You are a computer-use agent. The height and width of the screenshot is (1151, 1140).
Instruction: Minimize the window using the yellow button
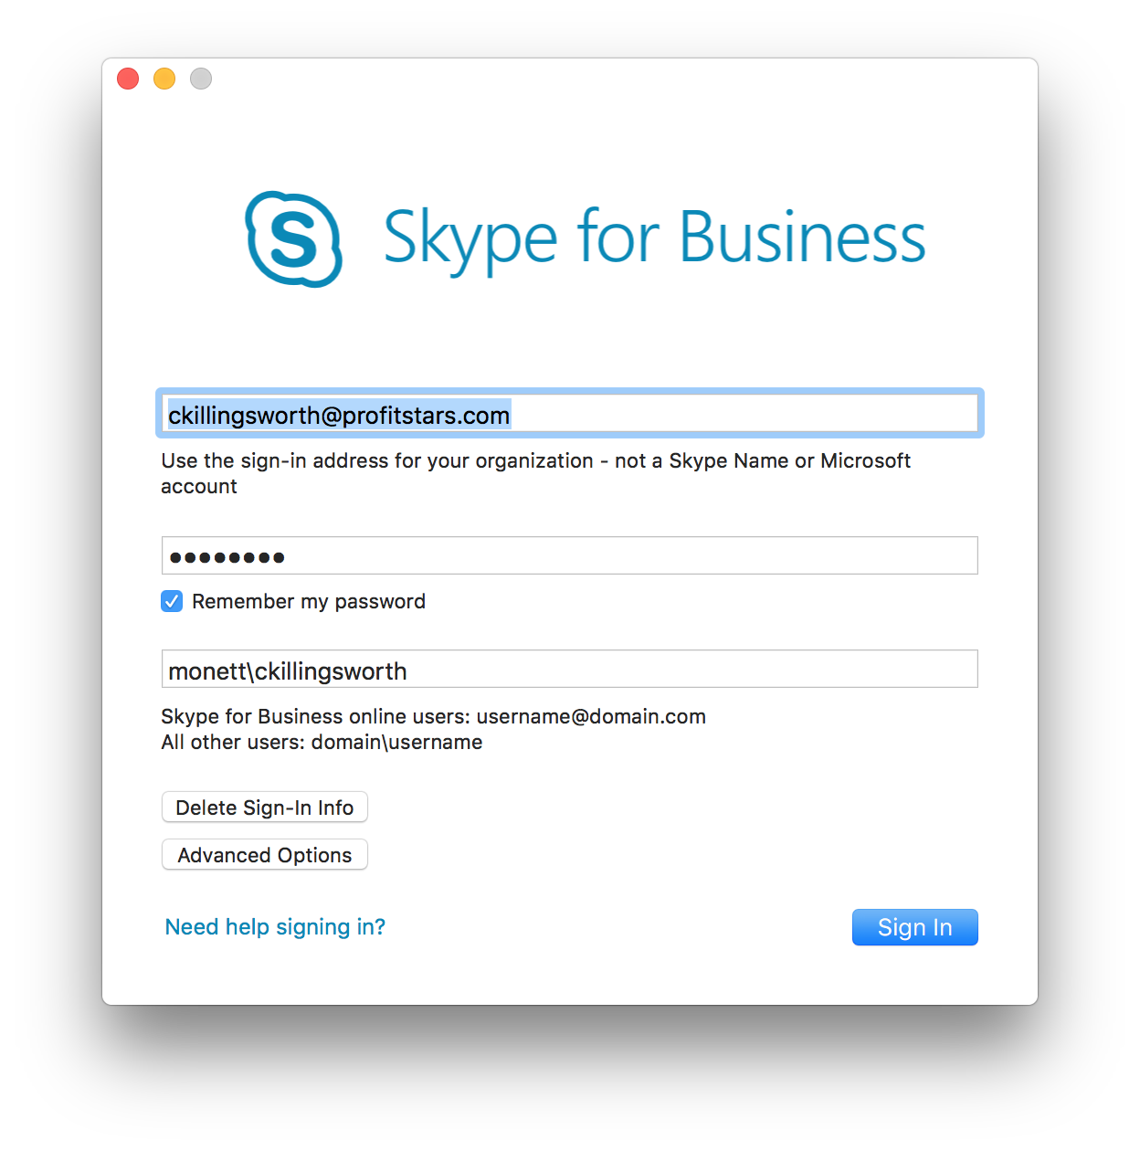pos(164,79)
